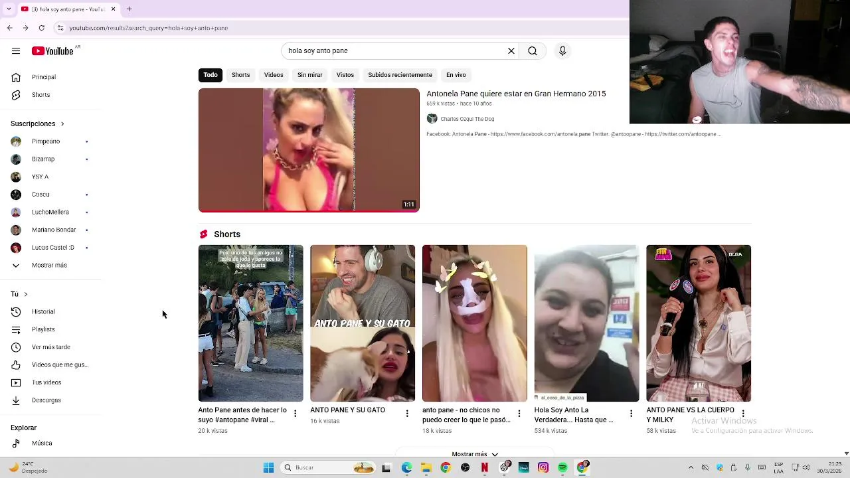This screenshot has height=478, width=850.
Task: Expand the Tú section chevron
Action: 25,294
